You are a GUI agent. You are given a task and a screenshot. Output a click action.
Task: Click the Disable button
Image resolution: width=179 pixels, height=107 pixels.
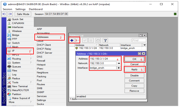point(134,76)
